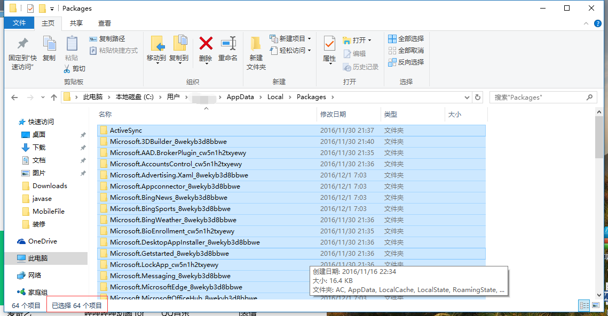Expand the AppData breadcrumb chevron
608x316 pixels.
tap(260, 97)
